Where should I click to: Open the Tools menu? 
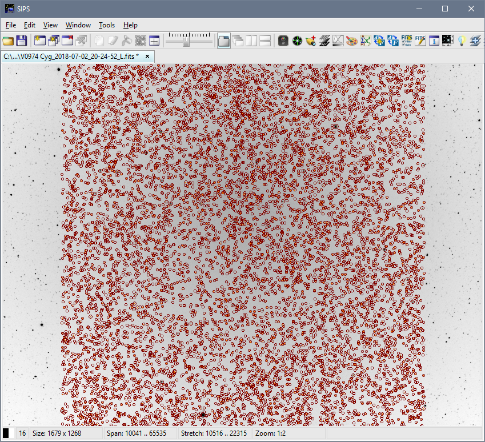[x=106, y=25]
